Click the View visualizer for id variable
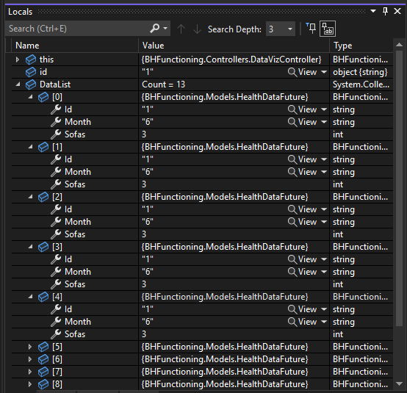 click(303, 72)
